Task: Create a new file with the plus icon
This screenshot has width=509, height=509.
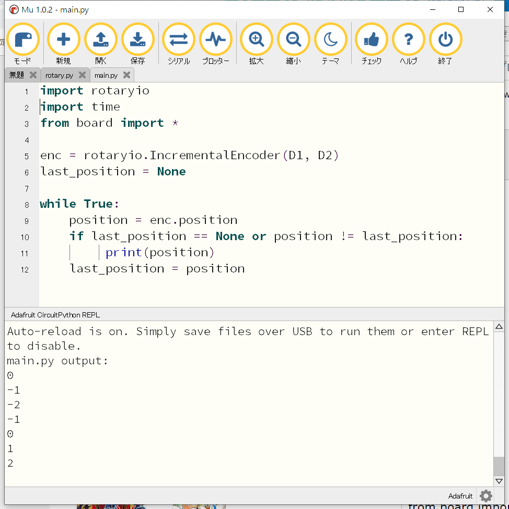Action: [x=63, y=40]
